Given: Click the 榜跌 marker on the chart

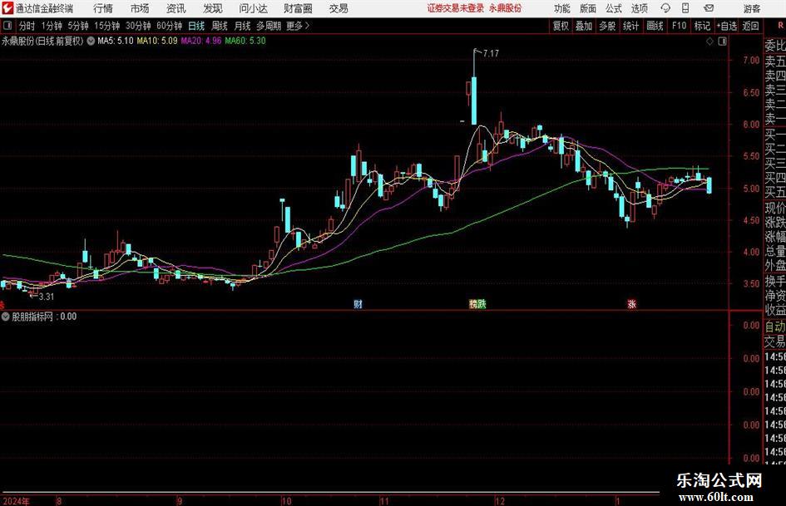Looking at the screenshot, I should (477, 303).
